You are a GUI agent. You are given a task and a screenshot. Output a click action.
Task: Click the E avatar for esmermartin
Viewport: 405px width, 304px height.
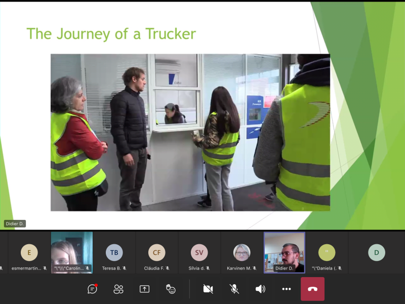coord(29,252)
